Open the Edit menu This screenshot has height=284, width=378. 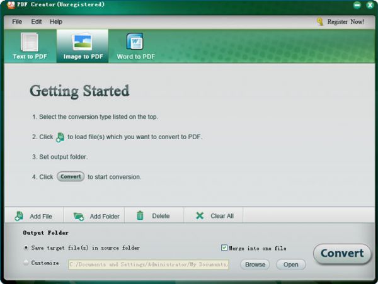pos(36,21)
